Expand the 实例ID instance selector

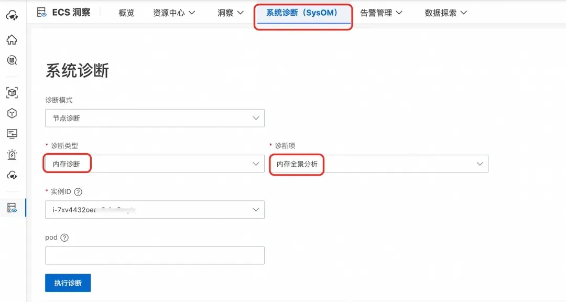click(x=155, y=210)
